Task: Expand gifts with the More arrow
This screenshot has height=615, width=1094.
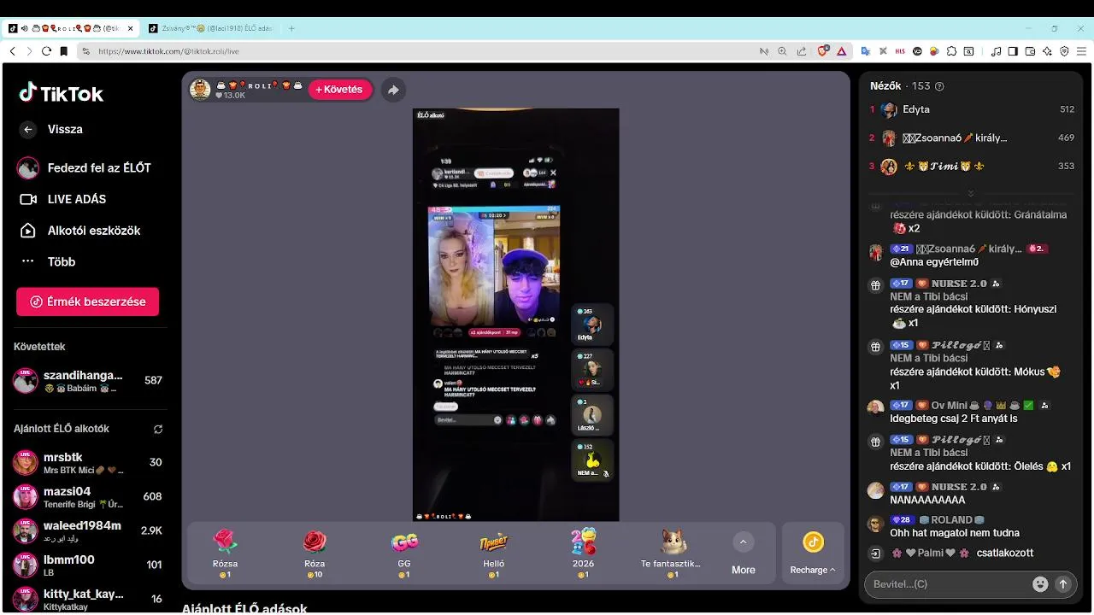Action: (743, 542)
